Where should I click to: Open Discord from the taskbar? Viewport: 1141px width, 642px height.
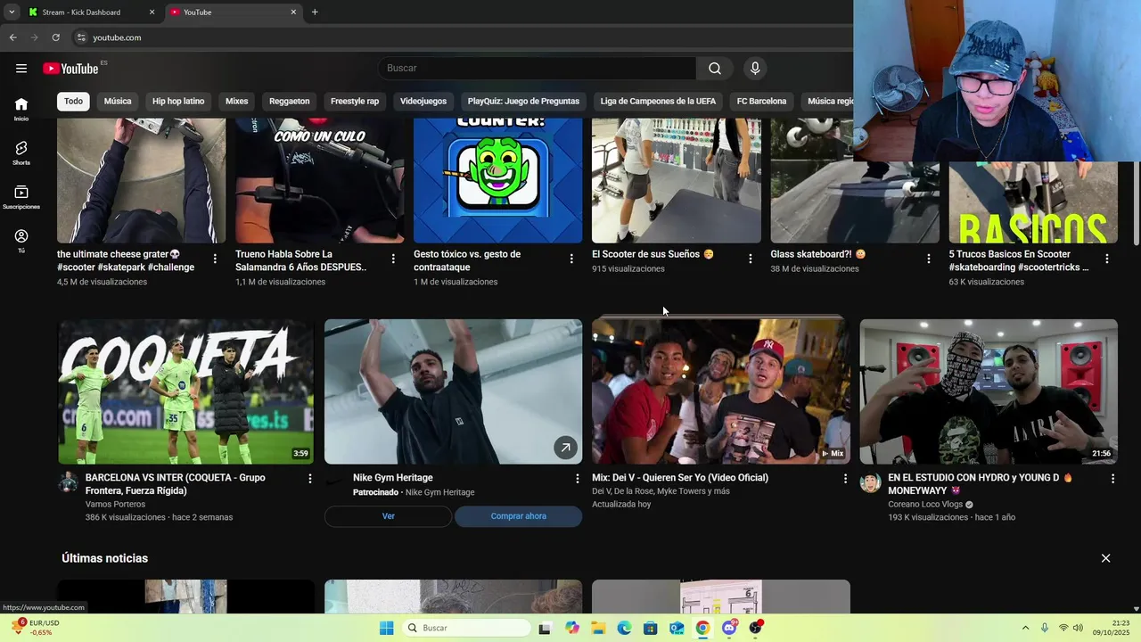click(729, 628)
